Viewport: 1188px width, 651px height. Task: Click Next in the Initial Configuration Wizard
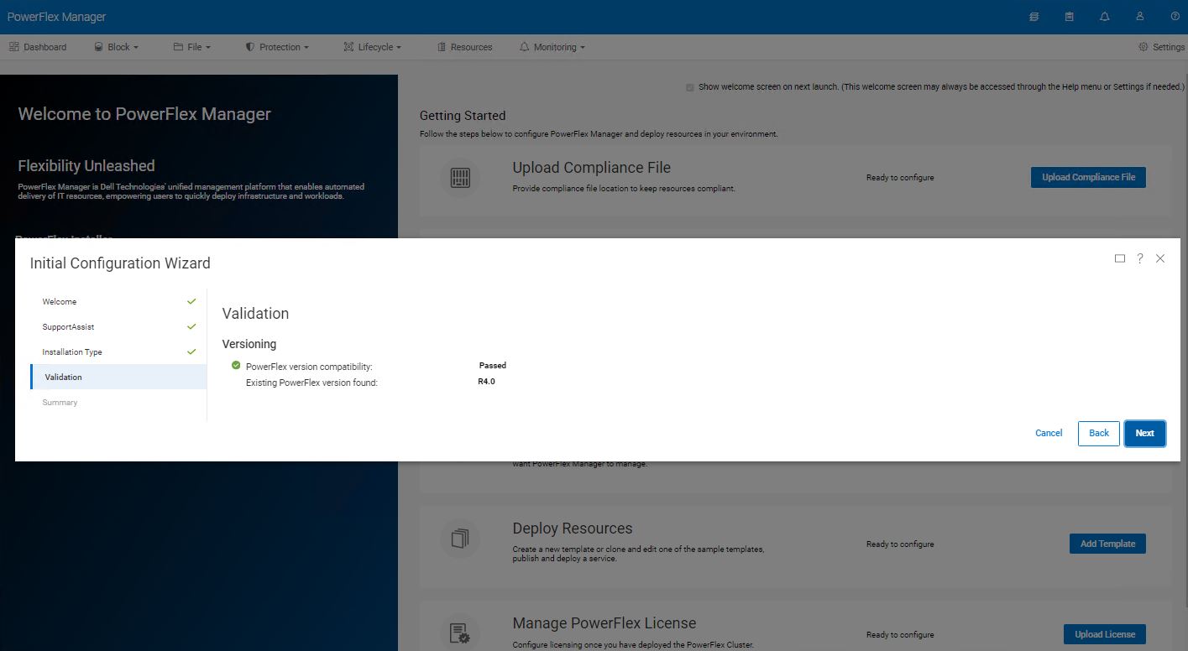pos(1144,433)
